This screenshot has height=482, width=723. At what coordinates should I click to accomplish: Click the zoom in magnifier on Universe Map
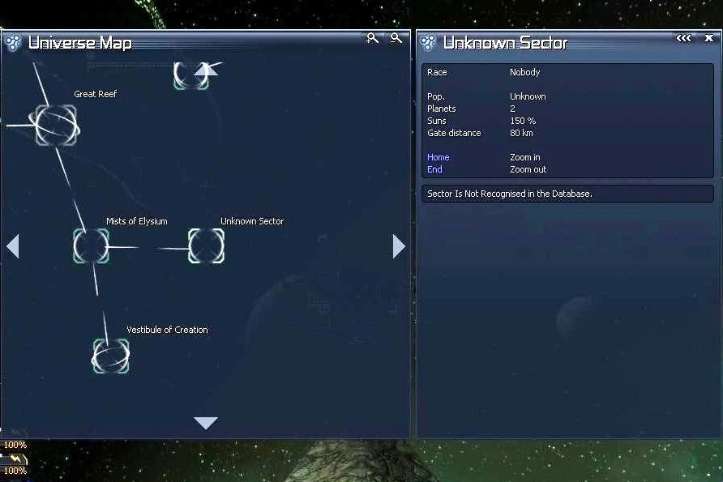(x=372, y=38)
